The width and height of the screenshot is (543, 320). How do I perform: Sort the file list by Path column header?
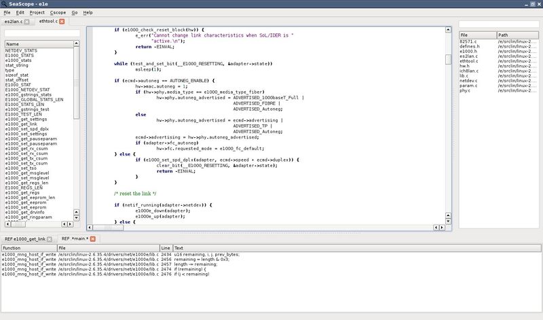click(517, 35)
